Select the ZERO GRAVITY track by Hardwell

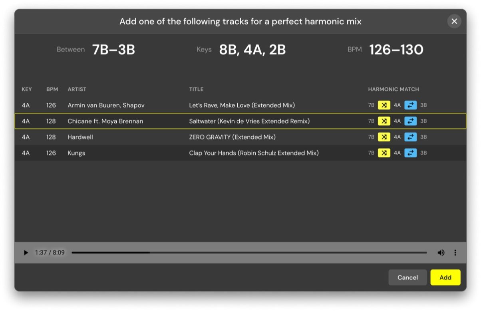(x=232, y=137)
